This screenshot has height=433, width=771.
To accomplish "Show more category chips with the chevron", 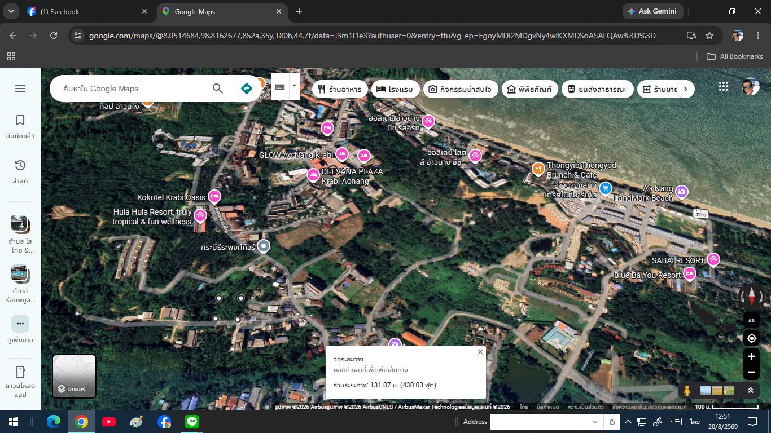I will coord(685,89).
